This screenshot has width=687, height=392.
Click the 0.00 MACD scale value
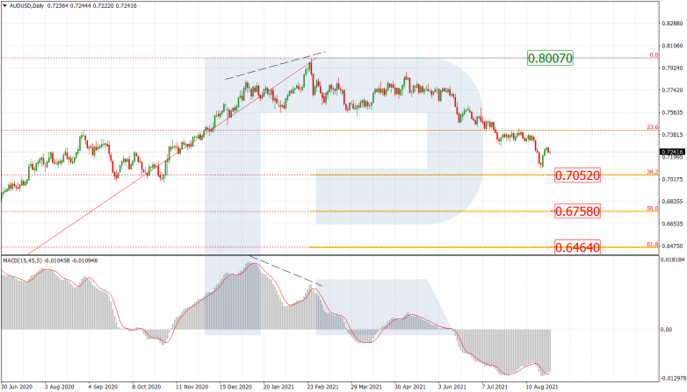pos(667,330)
